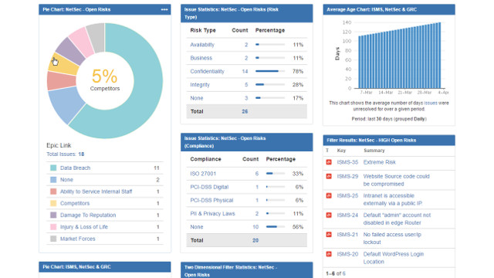
Task: Open the Competitors legend link
Action: tap(75, 203)
